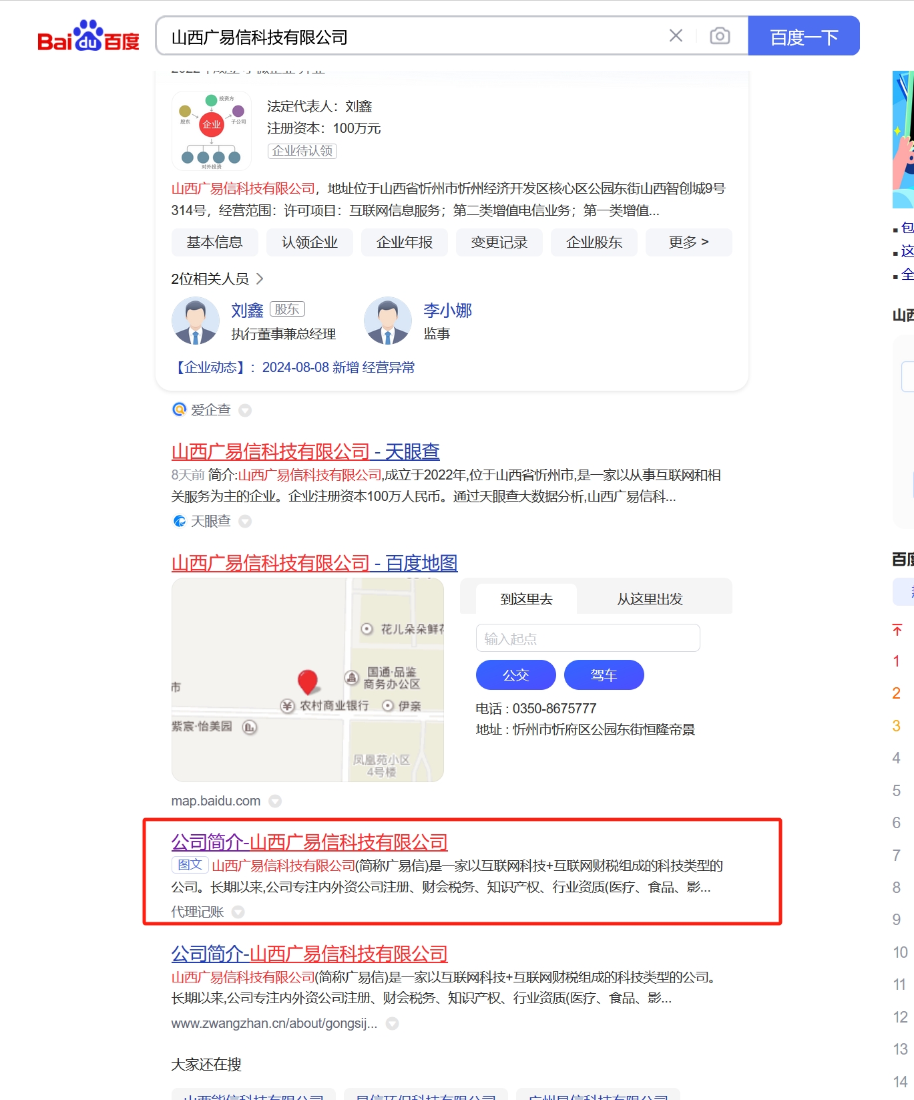Click the 股东 tag beside 刘鑫
This screenshot has height=1100, width=914.
pyautogui.click(x=287, y=309)
